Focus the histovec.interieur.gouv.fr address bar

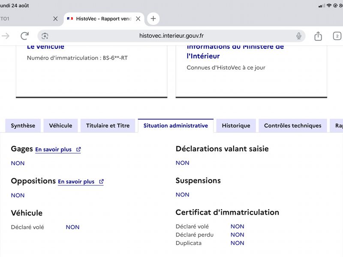pyautogui.click(x=171, y=36)
